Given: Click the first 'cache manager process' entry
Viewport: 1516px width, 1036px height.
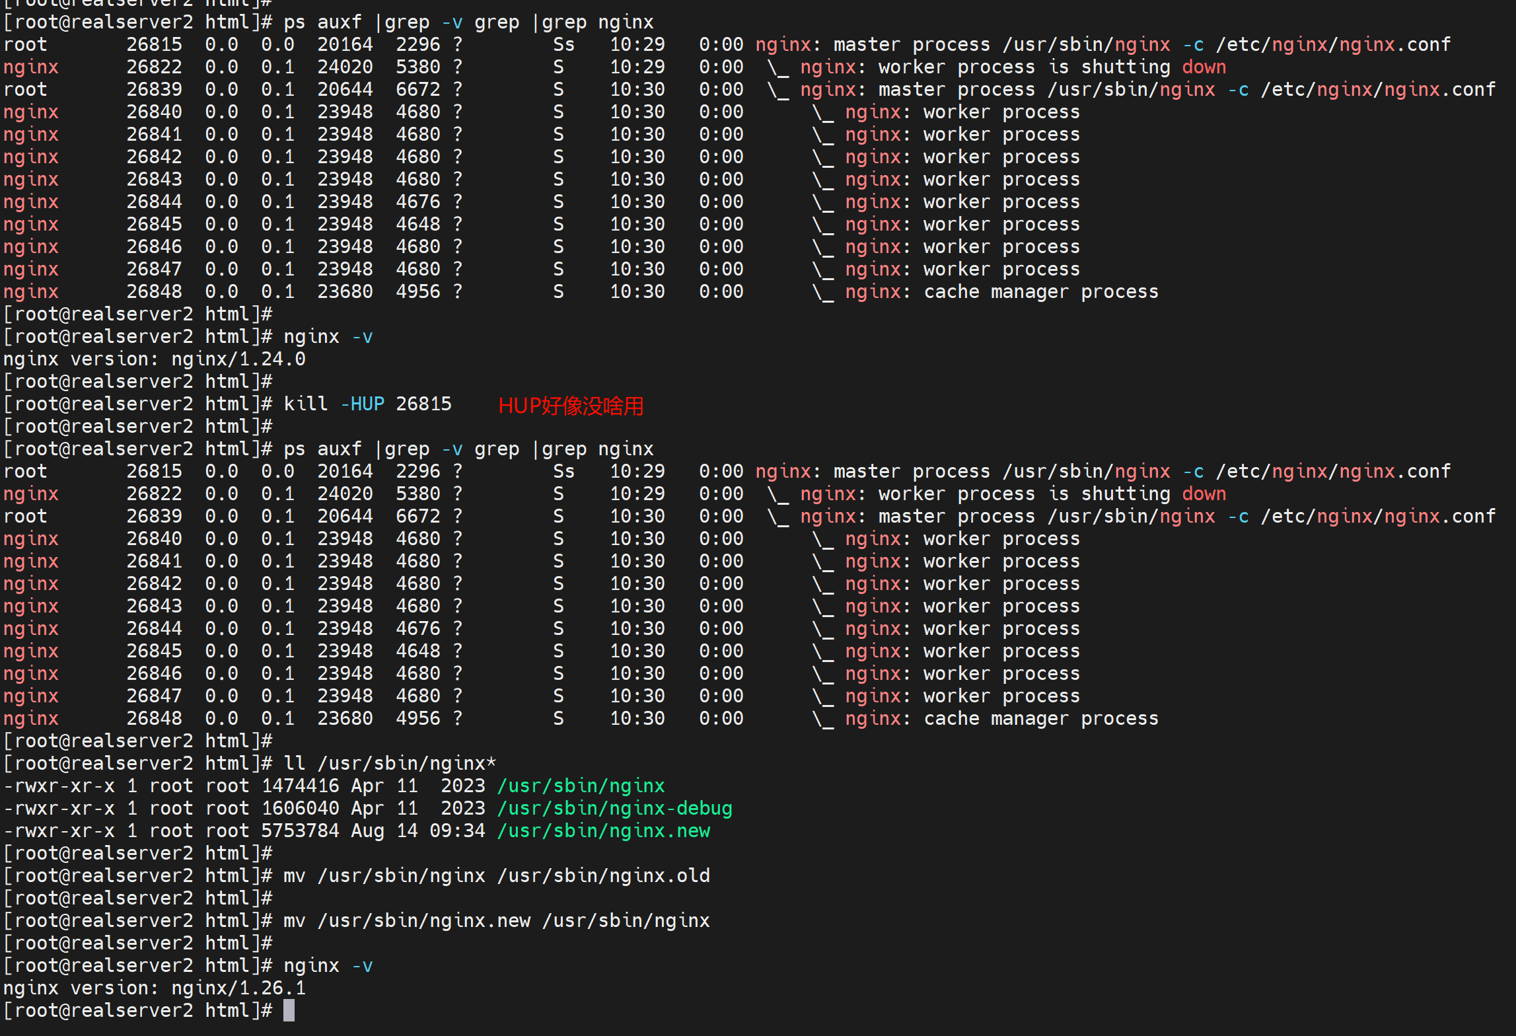Looking at the screenshot, I should 1040,291.
